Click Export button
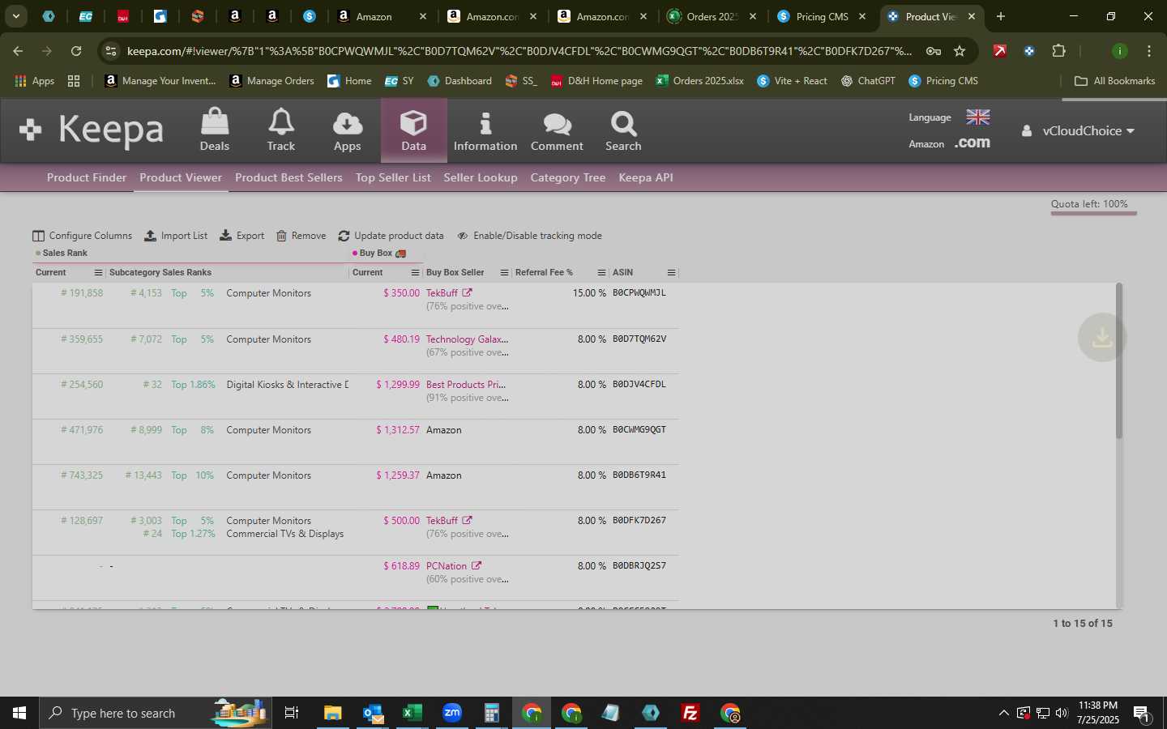This screenshot has width=1167, height=729. (x=242, y=236)
